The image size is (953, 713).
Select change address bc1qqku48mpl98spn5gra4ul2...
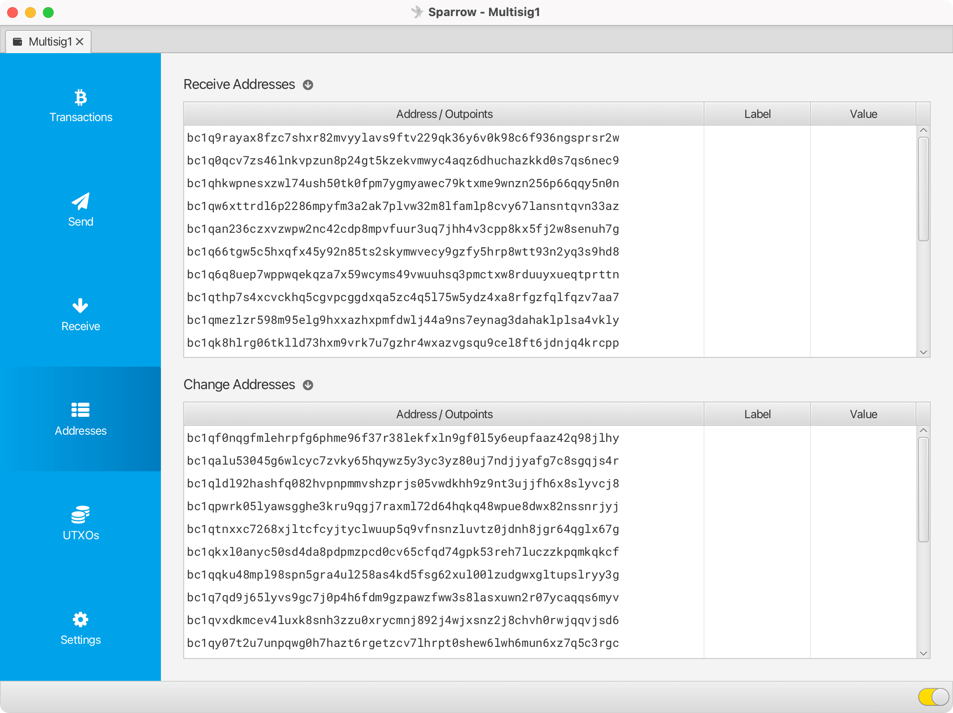(x=403, y=575)
